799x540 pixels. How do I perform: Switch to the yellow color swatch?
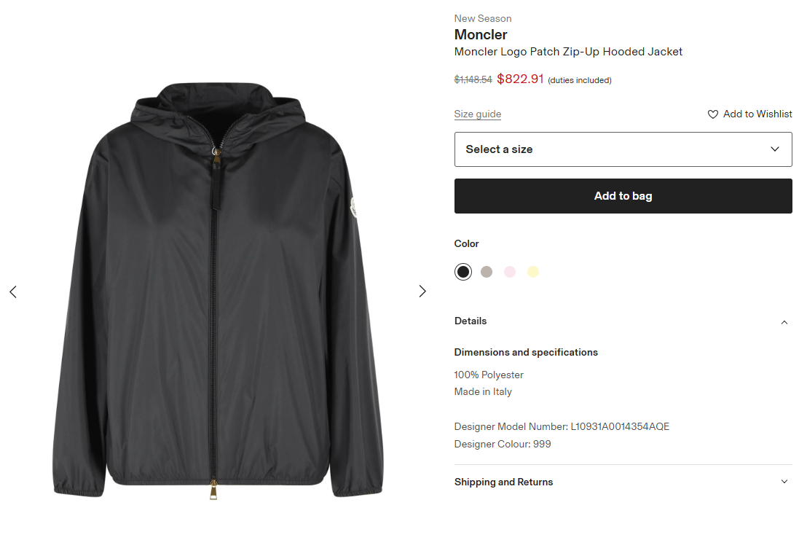[x=533, y=272]
